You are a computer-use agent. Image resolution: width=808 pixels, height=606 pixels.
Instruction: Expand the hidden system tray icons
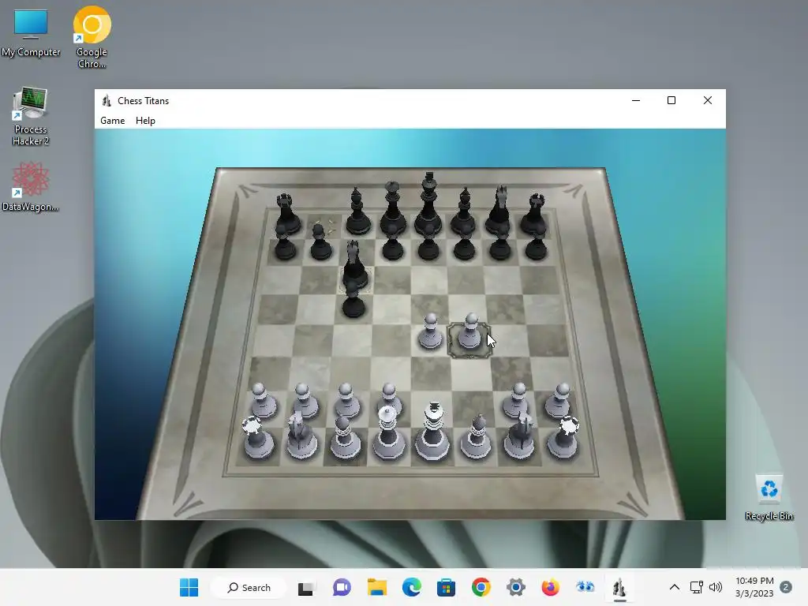(674, 587)
